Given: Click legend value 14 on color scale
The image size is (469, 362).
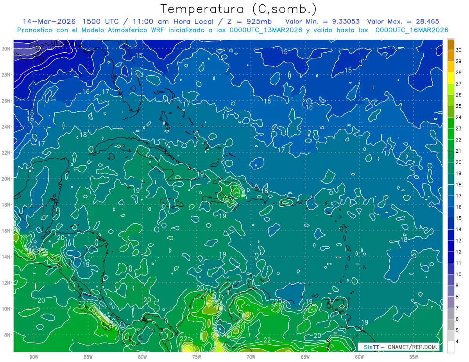Looking at the screenshot, I should (x=459, y=230).
